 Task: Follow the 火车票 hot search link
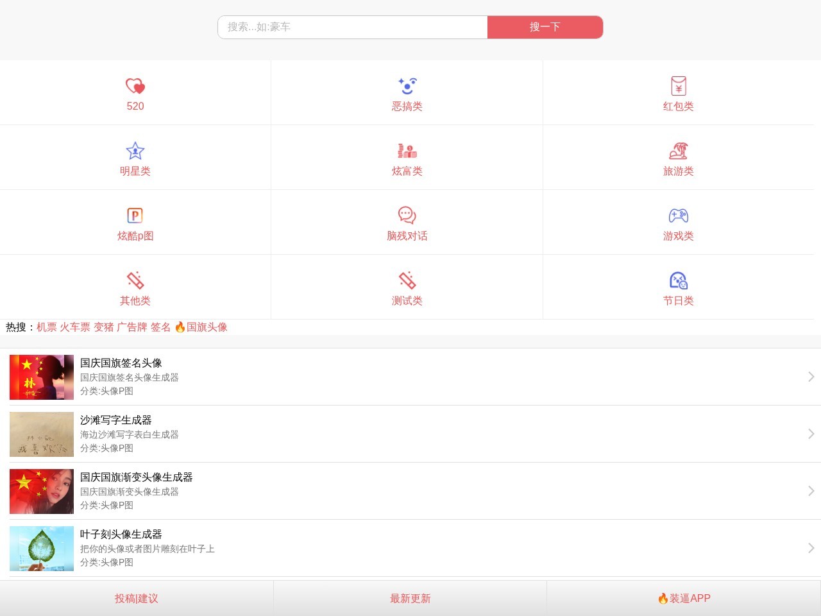point(75,327)
